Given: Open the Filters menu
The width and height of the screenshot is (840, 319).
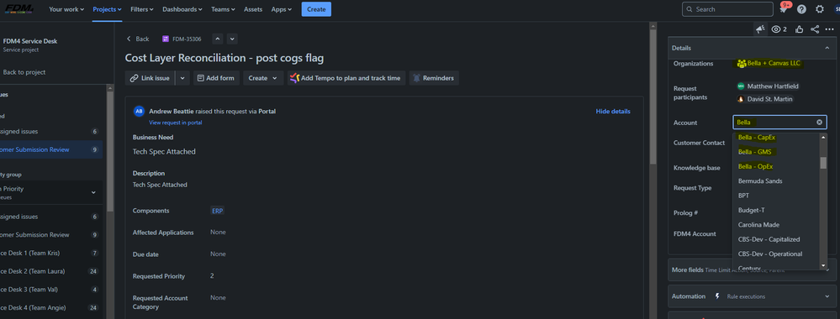Looking at the screenshot, I should click(142, 9).
